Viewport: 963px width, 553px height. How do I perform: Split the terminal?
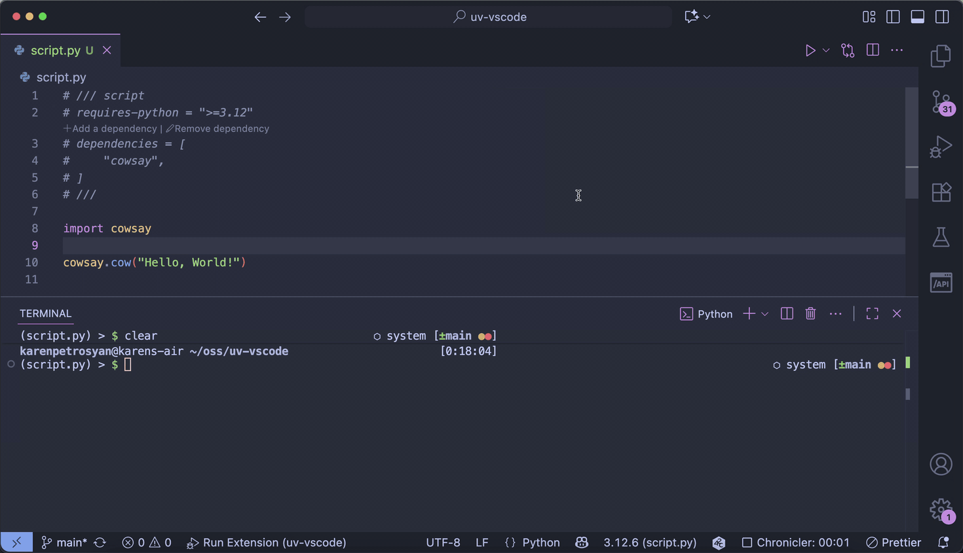[x=787, y=313]
